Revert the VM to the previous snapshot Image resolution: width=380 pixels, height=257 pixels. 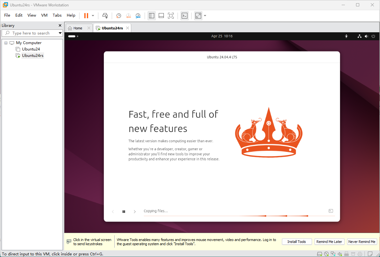pos(128,16)
